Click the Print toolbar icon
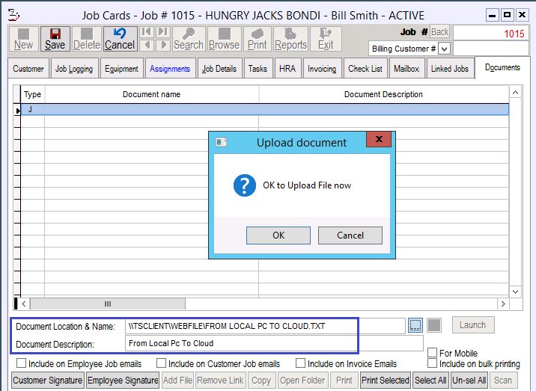 coord(258,39)
